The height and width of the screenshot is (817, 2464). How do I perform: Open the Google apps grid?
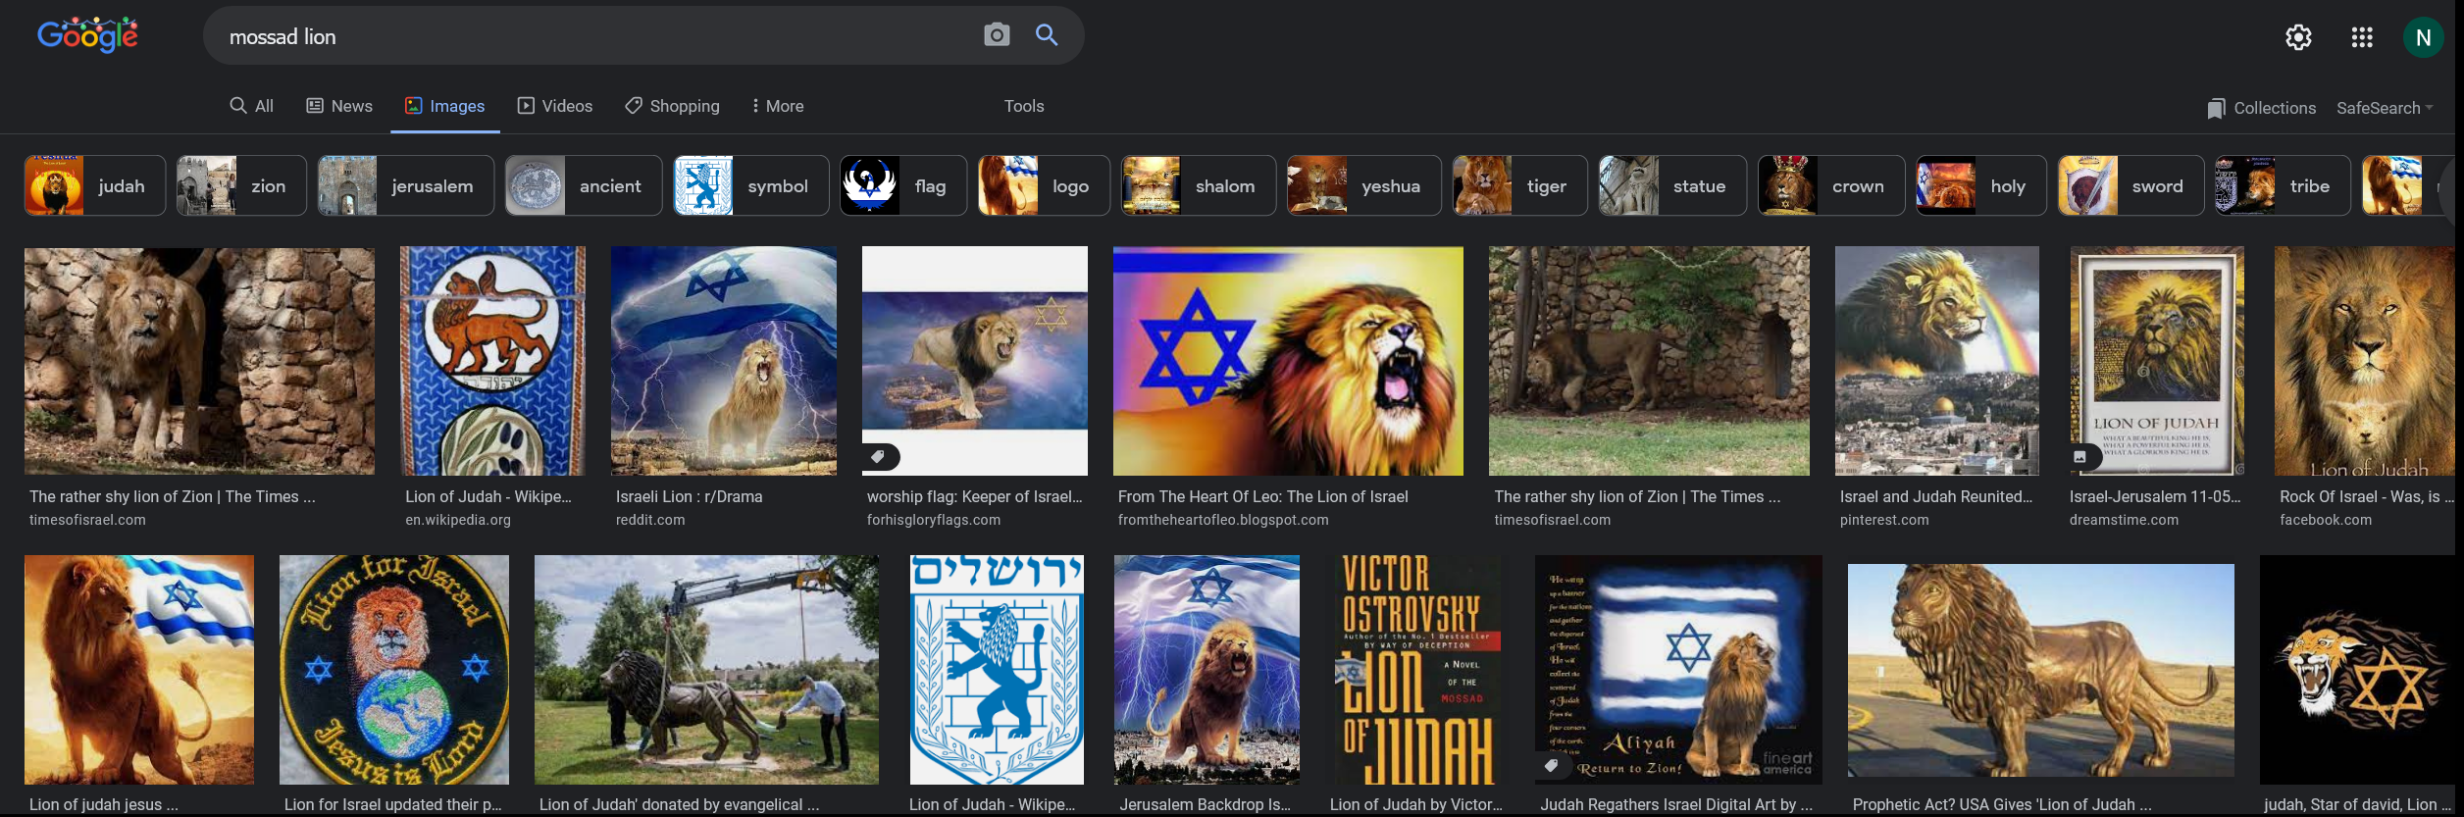(2362, 37)
